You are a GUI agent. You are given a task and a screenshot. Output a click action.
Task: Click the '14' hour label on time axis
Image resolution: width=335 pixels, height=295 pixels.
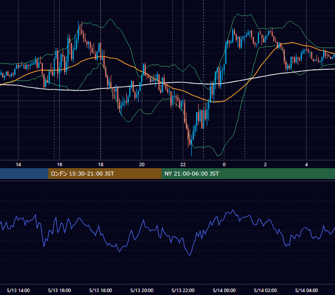(18, 165)
